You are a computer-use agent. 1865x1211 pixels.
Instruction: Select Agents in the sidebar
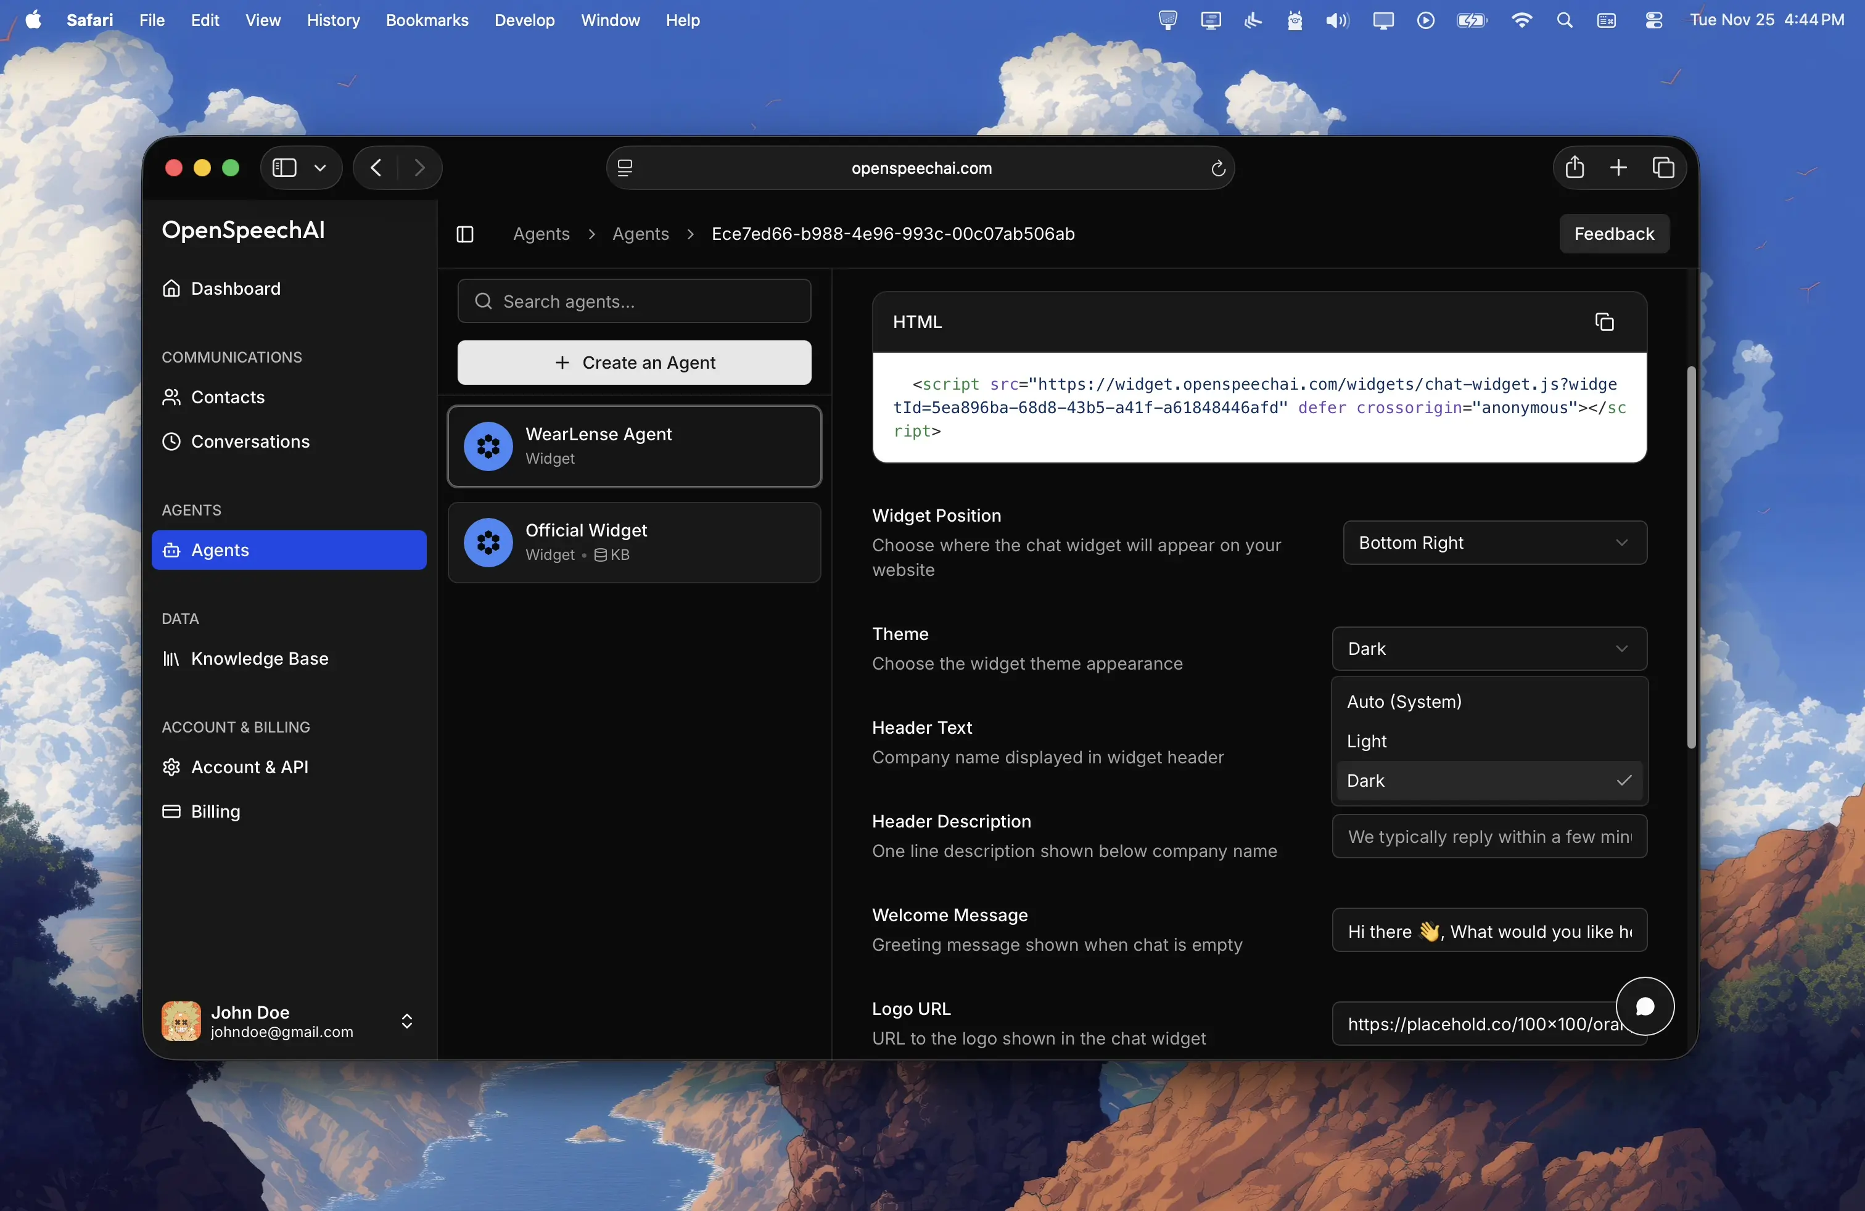289,550
